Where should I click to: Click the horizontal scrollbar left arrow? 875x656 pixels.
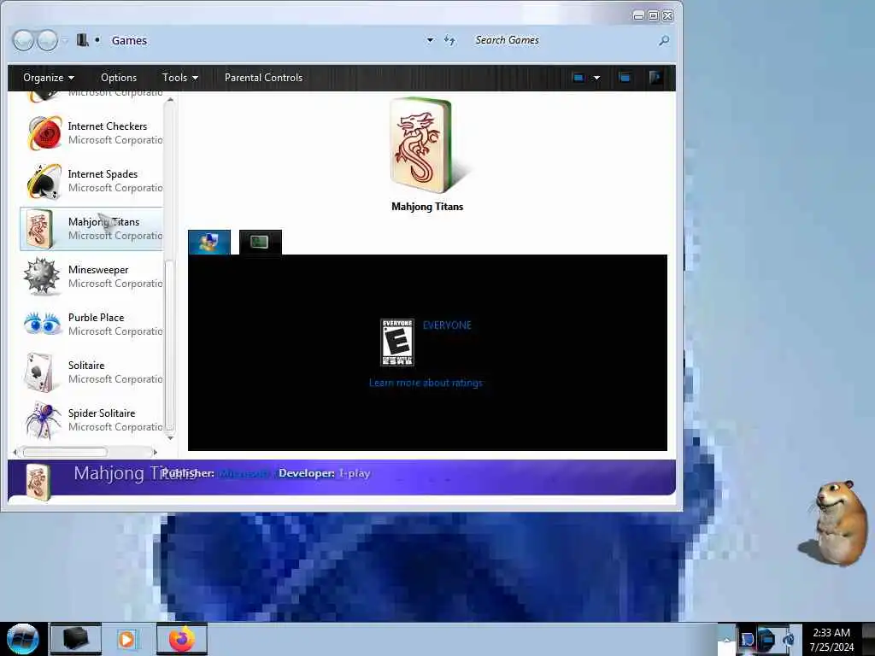click(x=15, y=452)
